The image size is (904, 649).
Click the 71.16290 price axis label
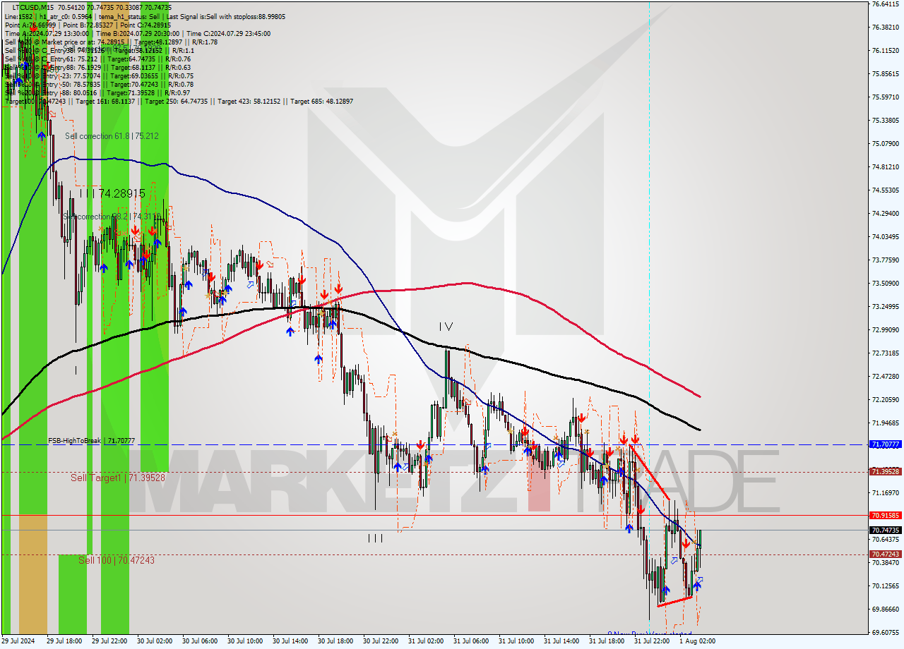[886, 493]
